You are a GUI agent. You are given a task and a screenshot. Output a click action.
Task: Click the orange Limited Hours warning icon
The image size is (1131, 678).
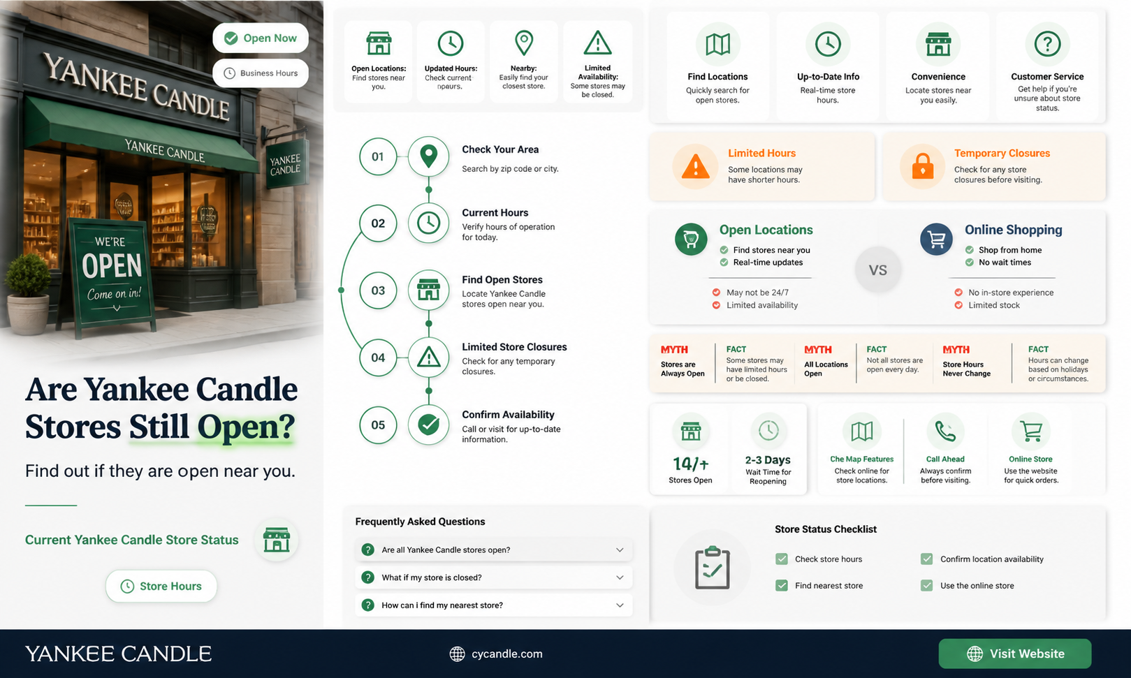click(695, 166)
